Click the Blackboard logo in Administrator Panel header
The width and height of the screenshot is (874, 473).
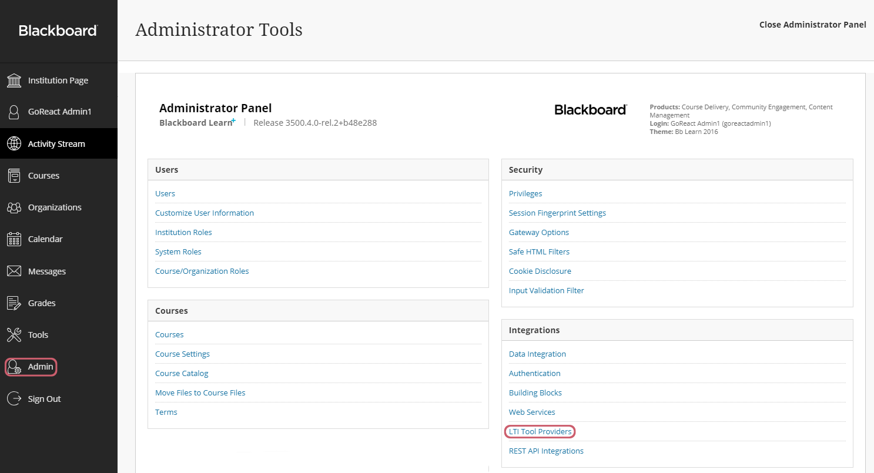[591, 110]
